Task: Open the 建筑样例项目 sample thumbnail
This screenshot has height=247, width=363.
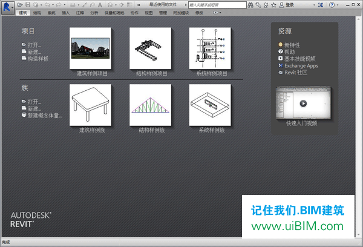Action: click(92, 48)
